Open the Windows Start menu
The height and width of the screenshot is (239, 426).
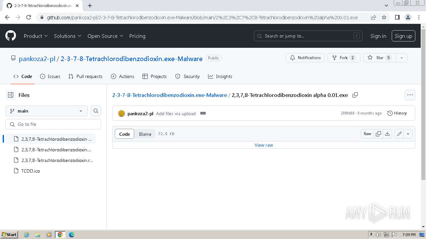[x=9, y=235]
